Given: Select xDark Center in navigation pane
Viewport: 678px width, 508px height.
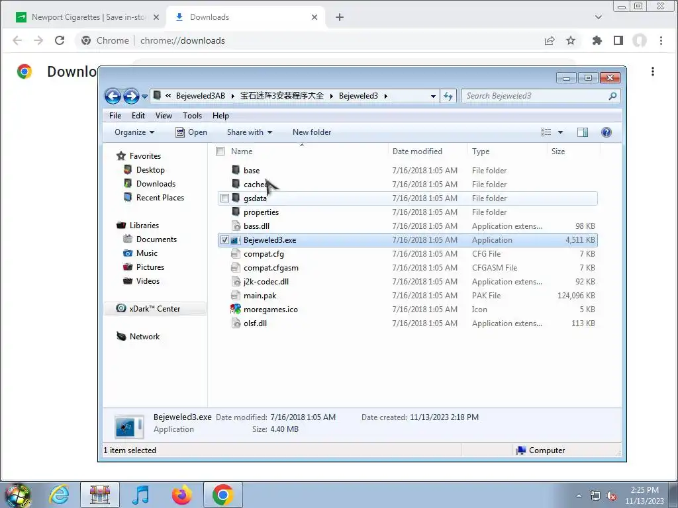Looking at the screenshot, I should click(x=154, y=308).
